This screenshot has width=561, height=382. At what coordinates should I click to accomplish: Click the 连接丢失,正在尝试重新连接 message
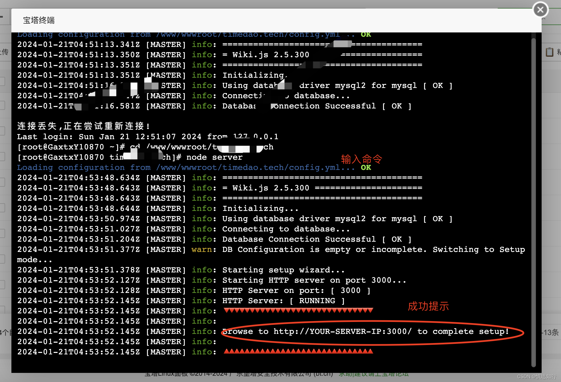pos(83,126)
